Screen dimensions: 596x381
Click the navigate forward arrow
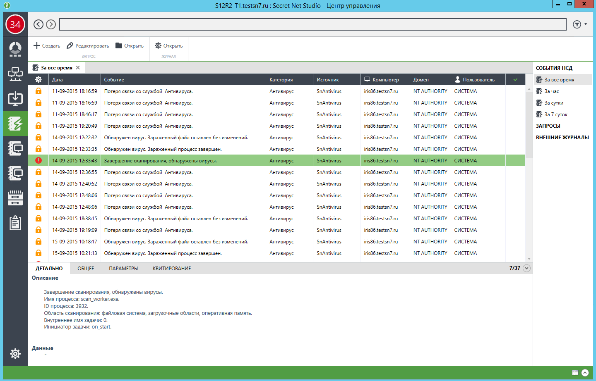coord(51,24)
